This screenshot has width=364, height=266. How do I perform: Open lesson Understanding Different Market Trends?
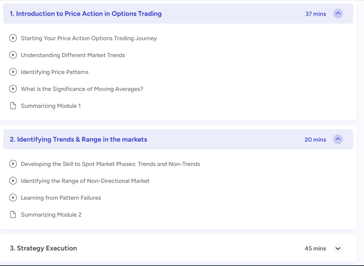[73, 55]
